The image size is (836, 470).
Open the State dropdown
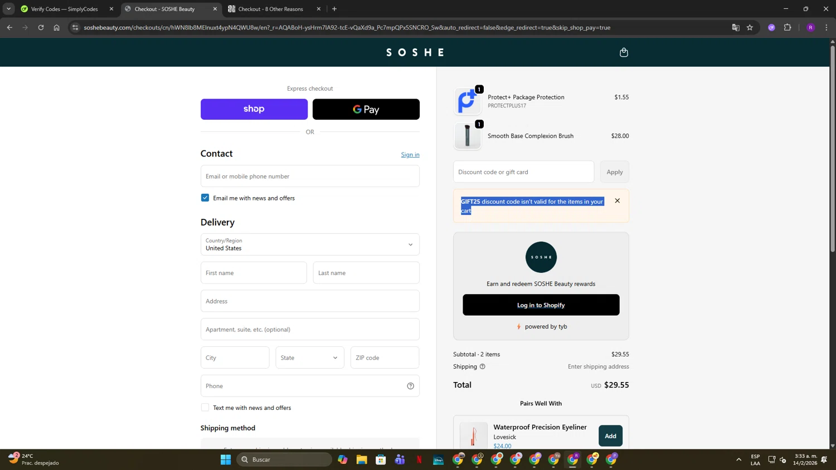click(x=310, y=358)
